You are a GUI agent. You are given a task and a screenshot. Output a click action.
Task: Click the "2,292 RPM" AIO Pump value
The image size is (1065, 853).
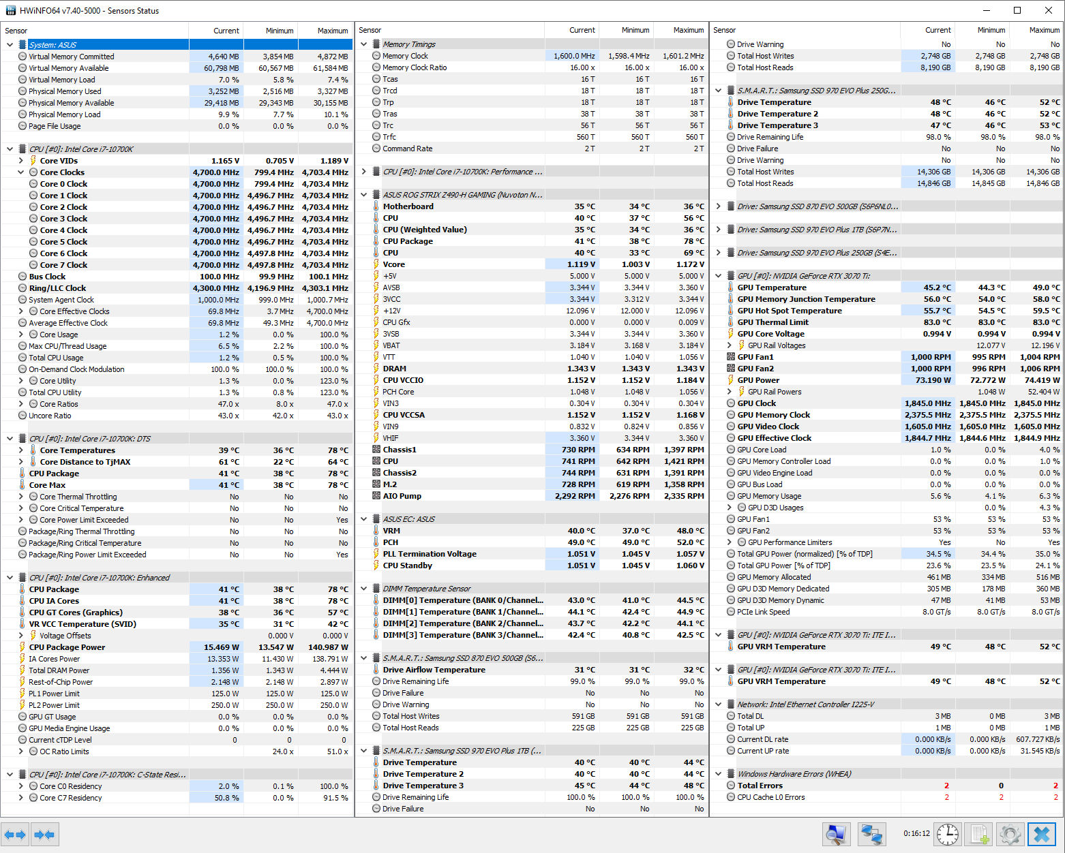(x=575, y=496)
